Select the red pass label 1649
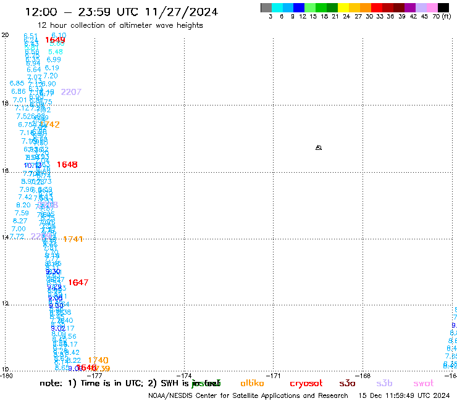The width and height of the screenshot is (457, 401). tap(55, 40)
